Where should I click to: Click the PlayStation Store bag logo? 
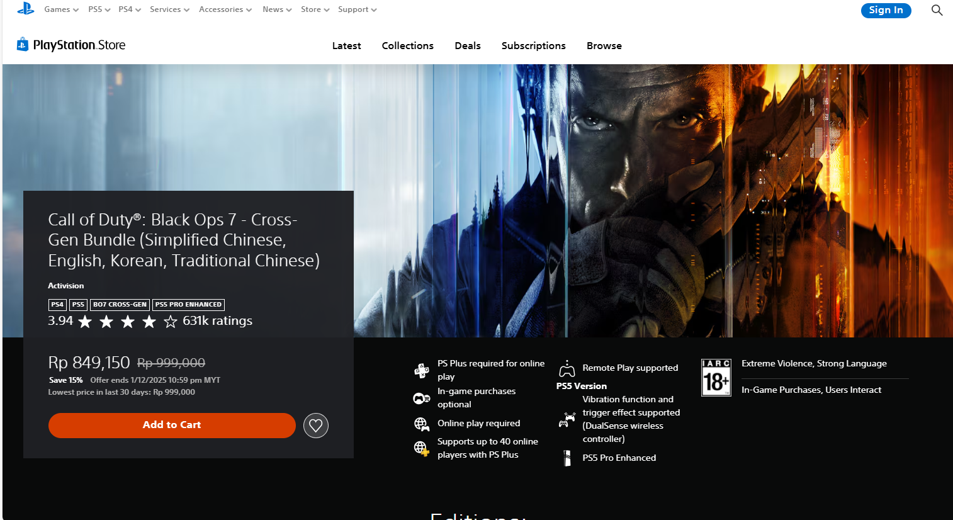[23, 45]
